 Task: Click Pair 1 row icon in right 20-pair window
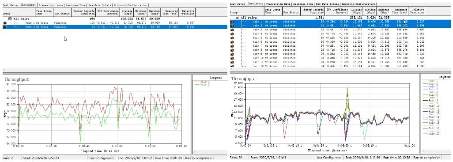pyautogui.click(x=232, y=21)
